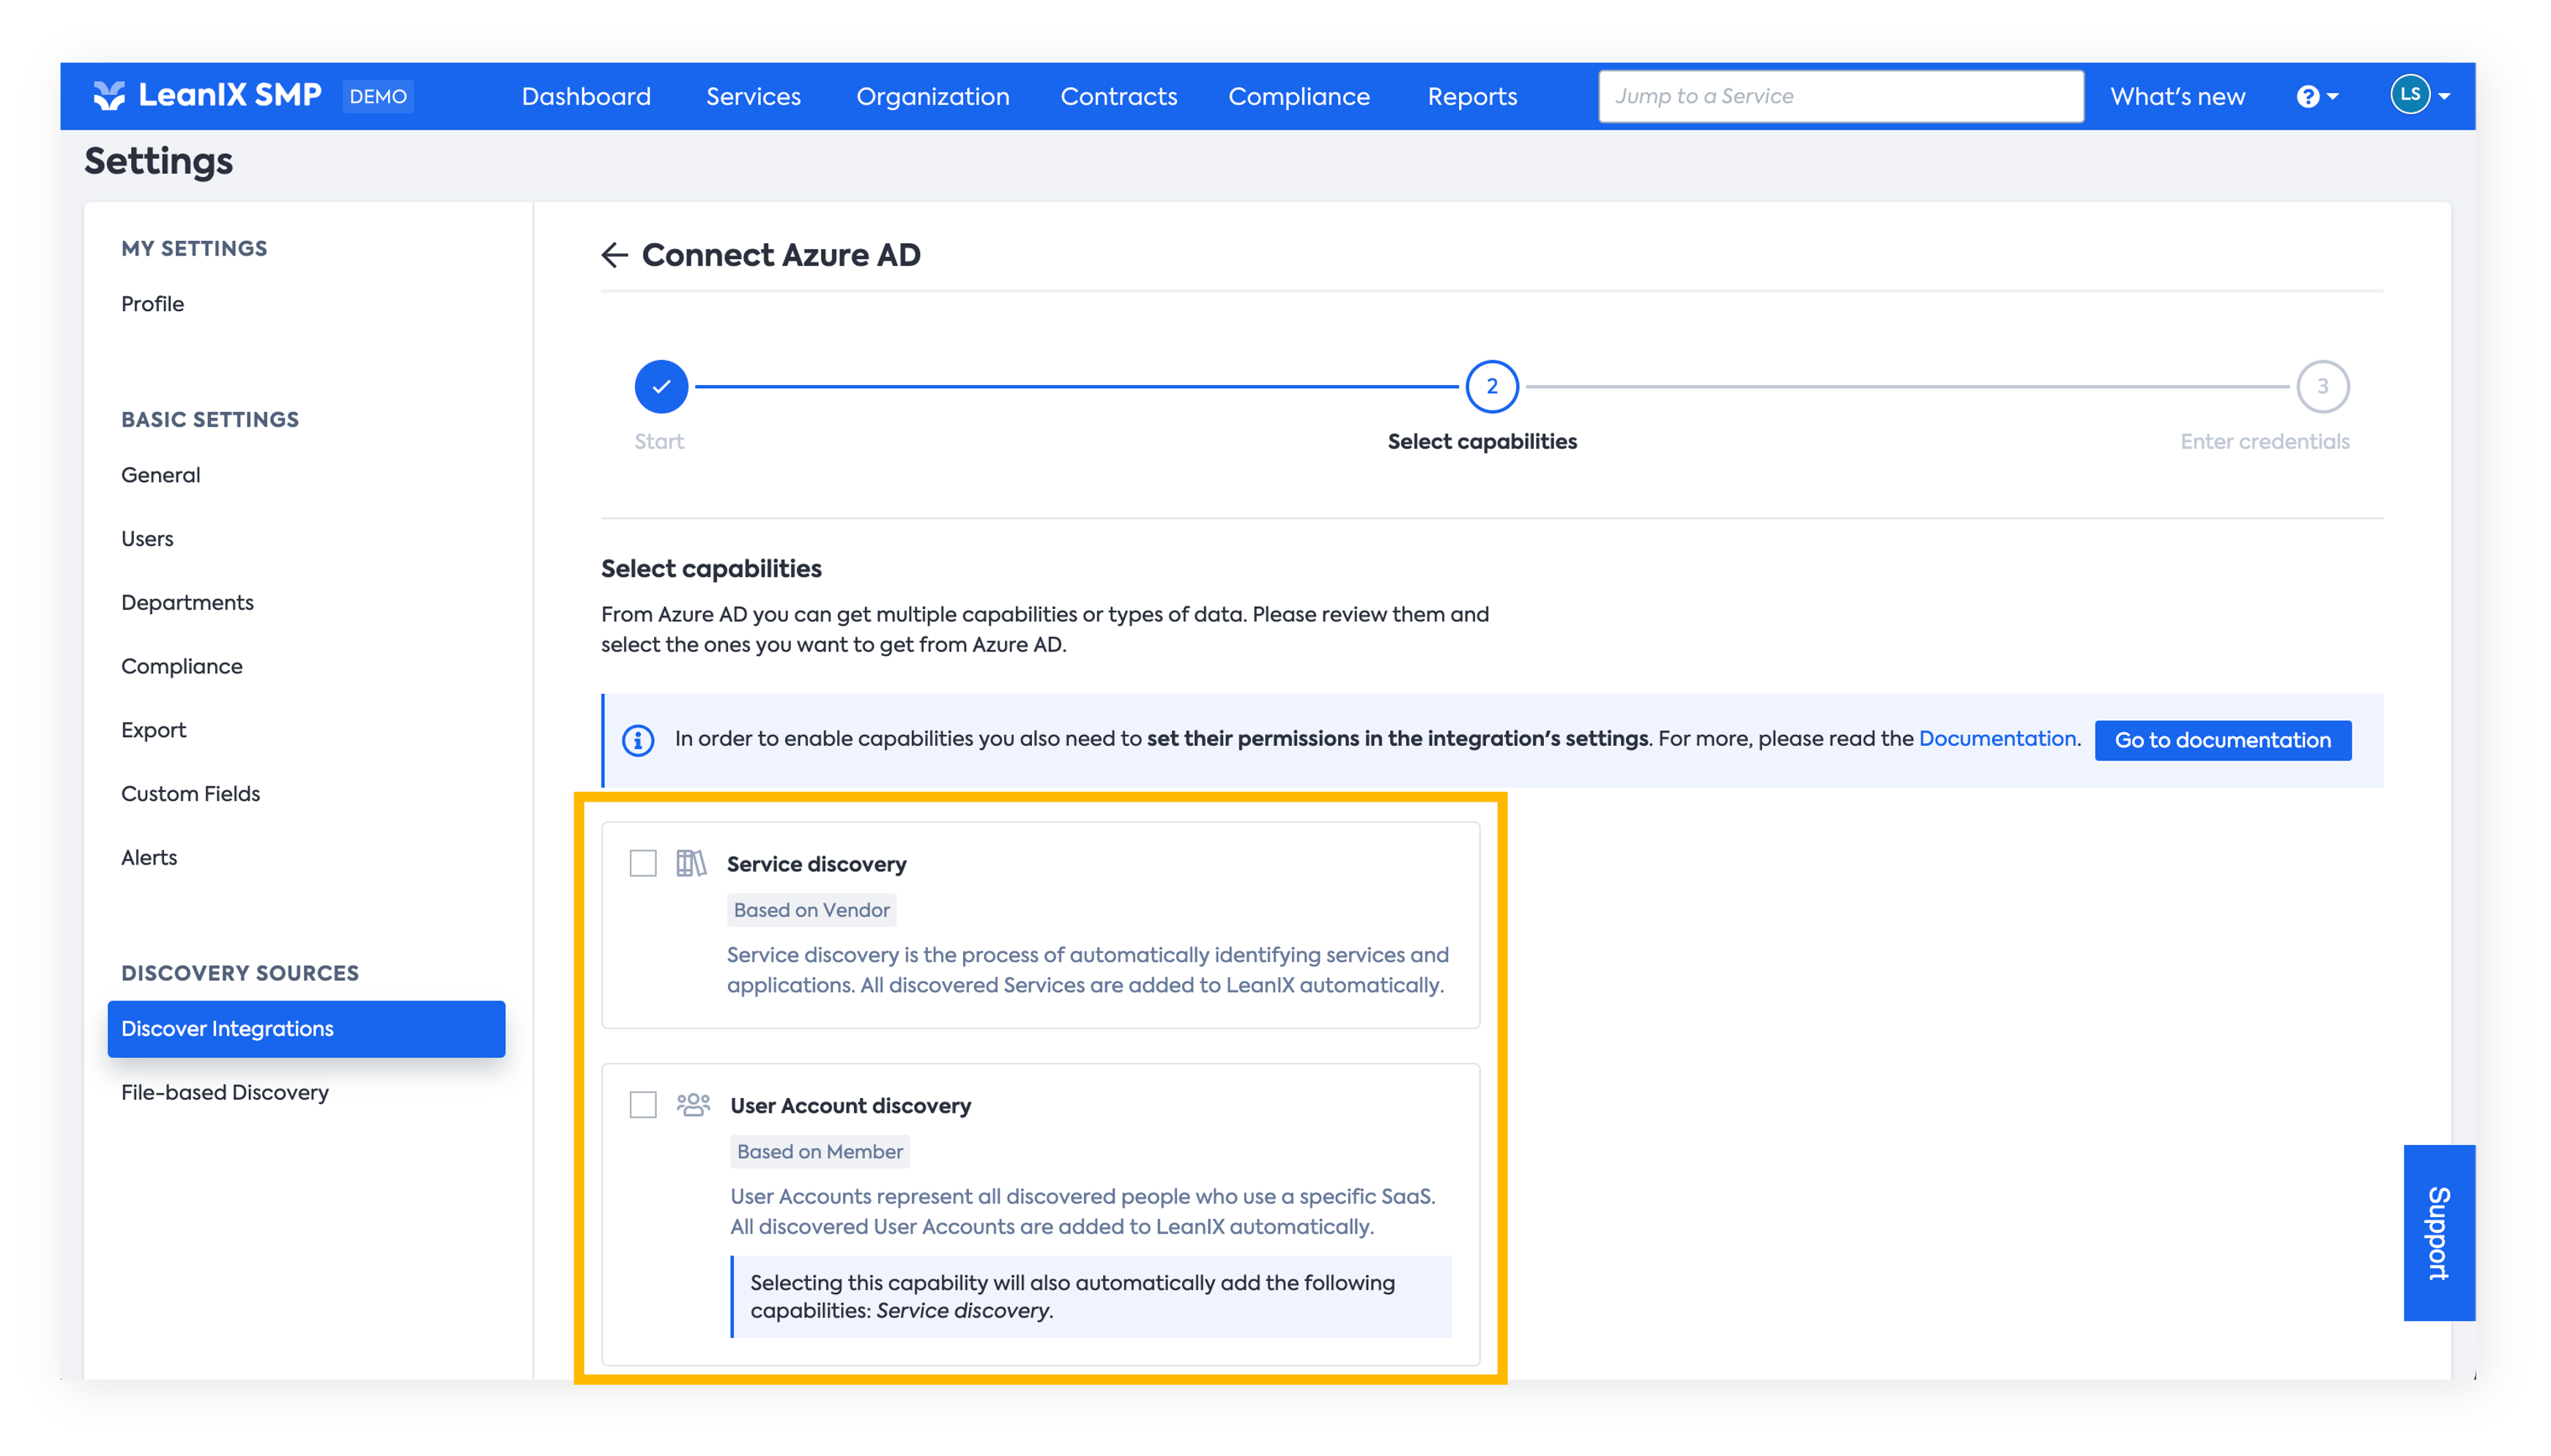This screenshot has width=2551, height=1456.
Task: Open What's new
Action: [x=2177, y=96]
